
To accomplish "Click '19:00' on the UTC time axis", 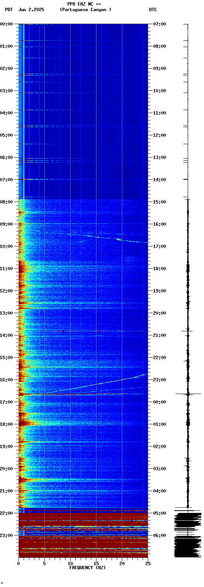I will [x=160, y=291].
